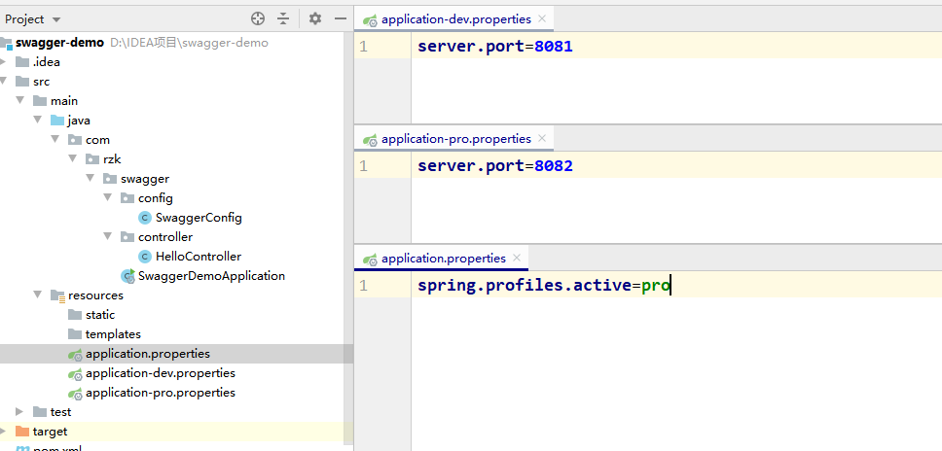The width and height of the screenshot is (942, 451).
Task: Click the static folder icon
Action: point(75,314)
